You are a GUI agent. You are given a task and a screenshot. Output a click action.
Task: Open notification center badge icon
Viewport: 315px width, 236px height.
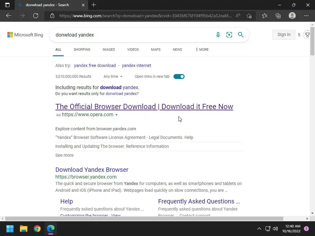[x=306, y=229]
